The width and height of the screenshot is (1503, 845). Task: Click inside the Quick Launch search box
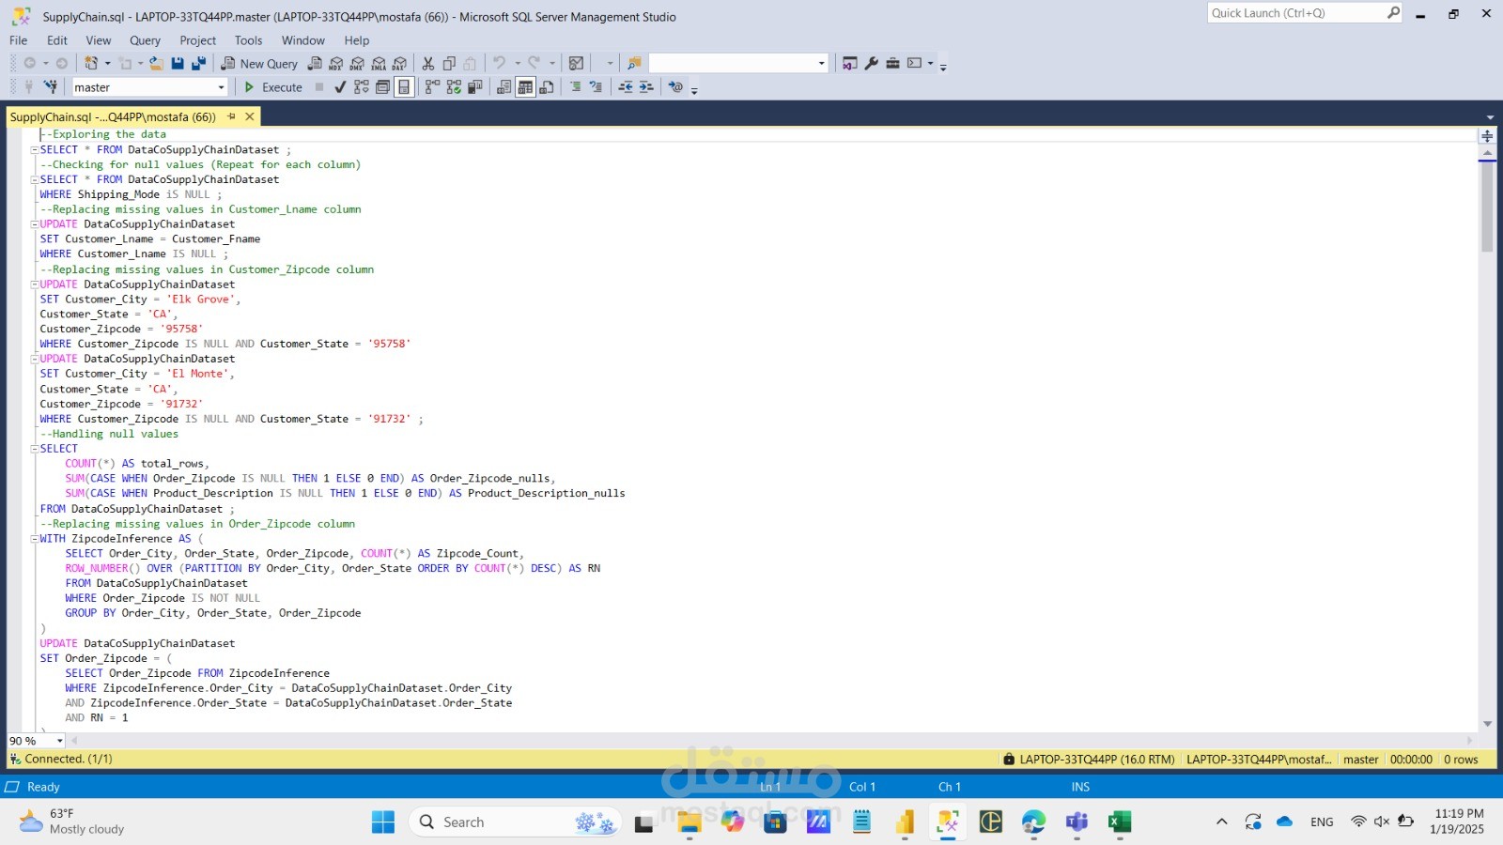pos(1296,12)
